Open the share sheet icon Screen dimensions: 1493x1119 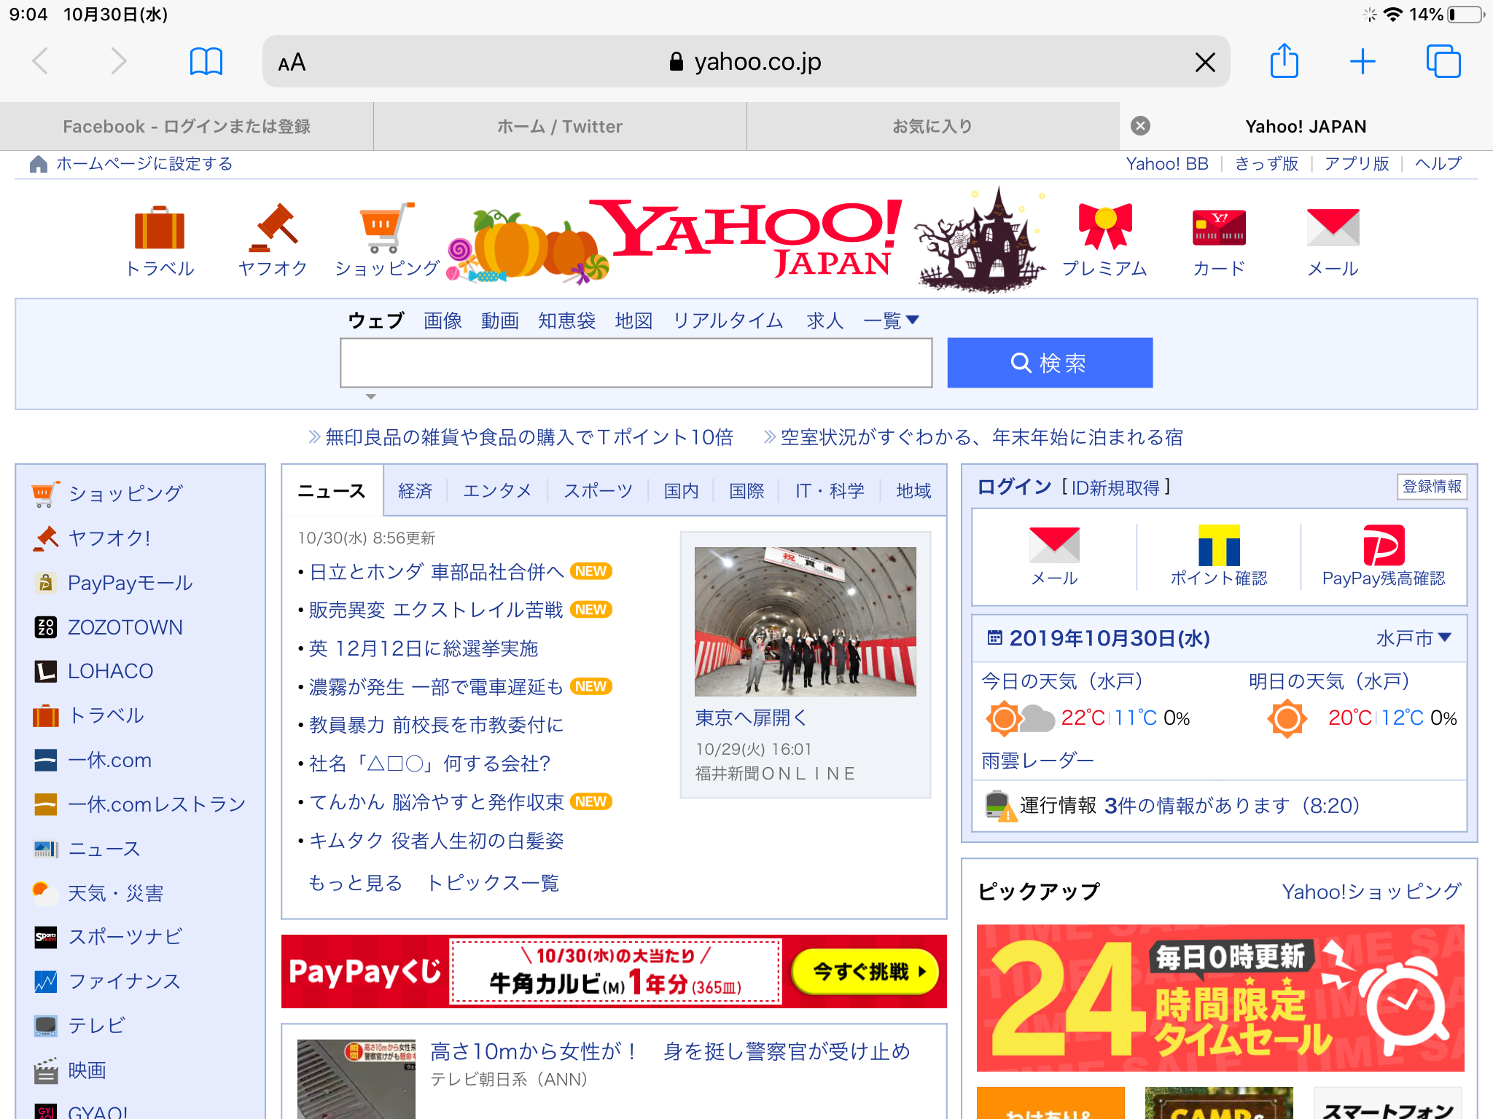[x=1285, y=60]
